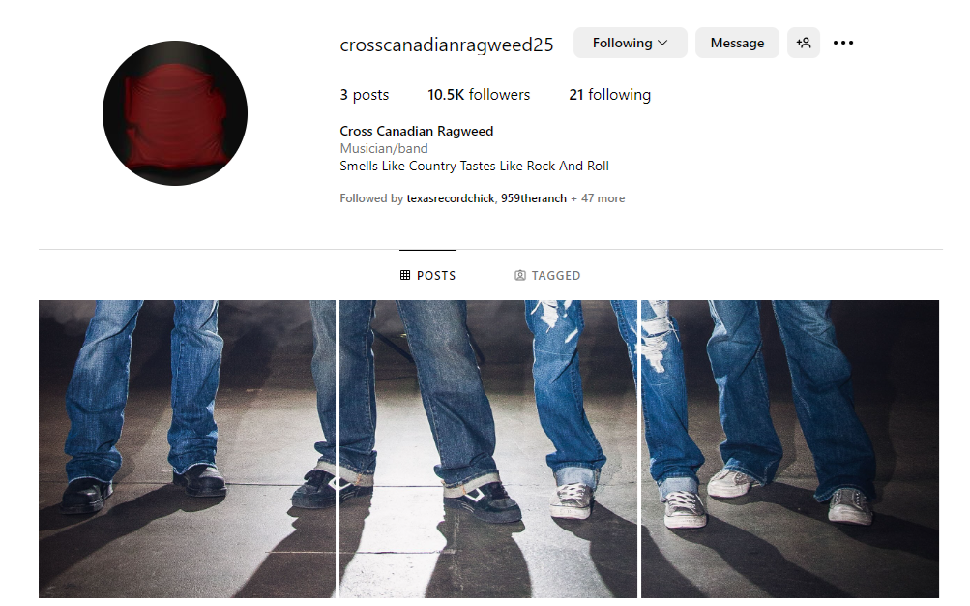
Task: Show the + 47 more followers
Action: (598, 198)
